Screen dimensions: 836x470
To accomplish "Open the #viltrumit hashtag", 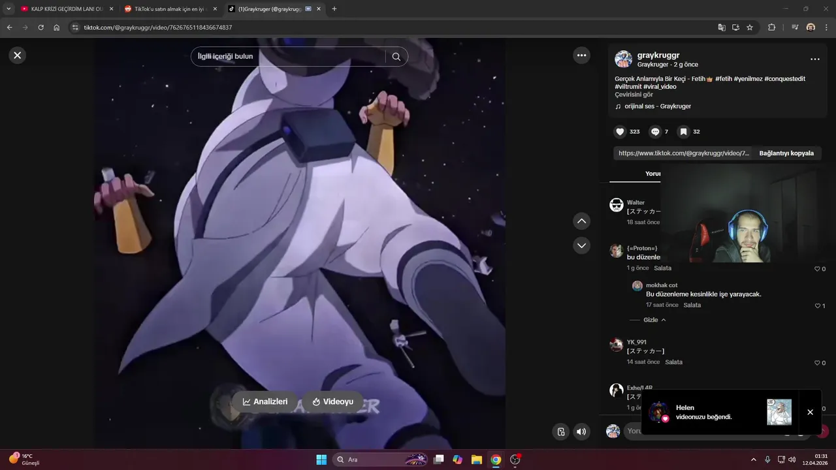I will click(628, 87).
